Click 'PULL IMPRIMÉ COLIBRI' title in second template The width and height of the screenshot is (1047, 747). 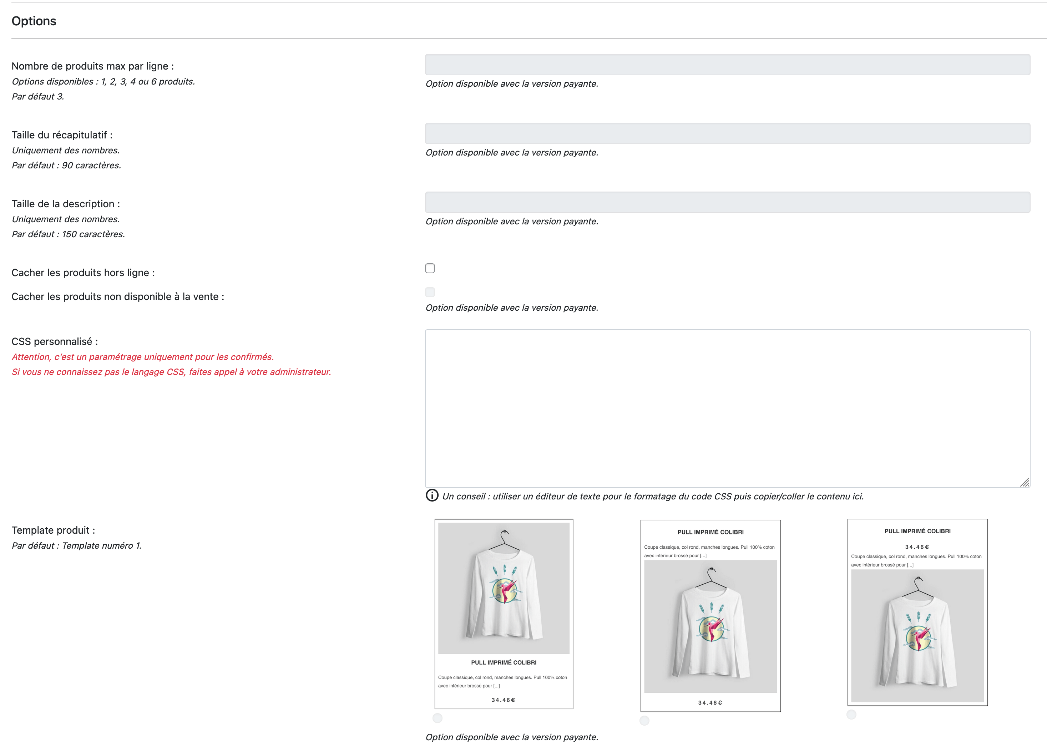point(710,532)
